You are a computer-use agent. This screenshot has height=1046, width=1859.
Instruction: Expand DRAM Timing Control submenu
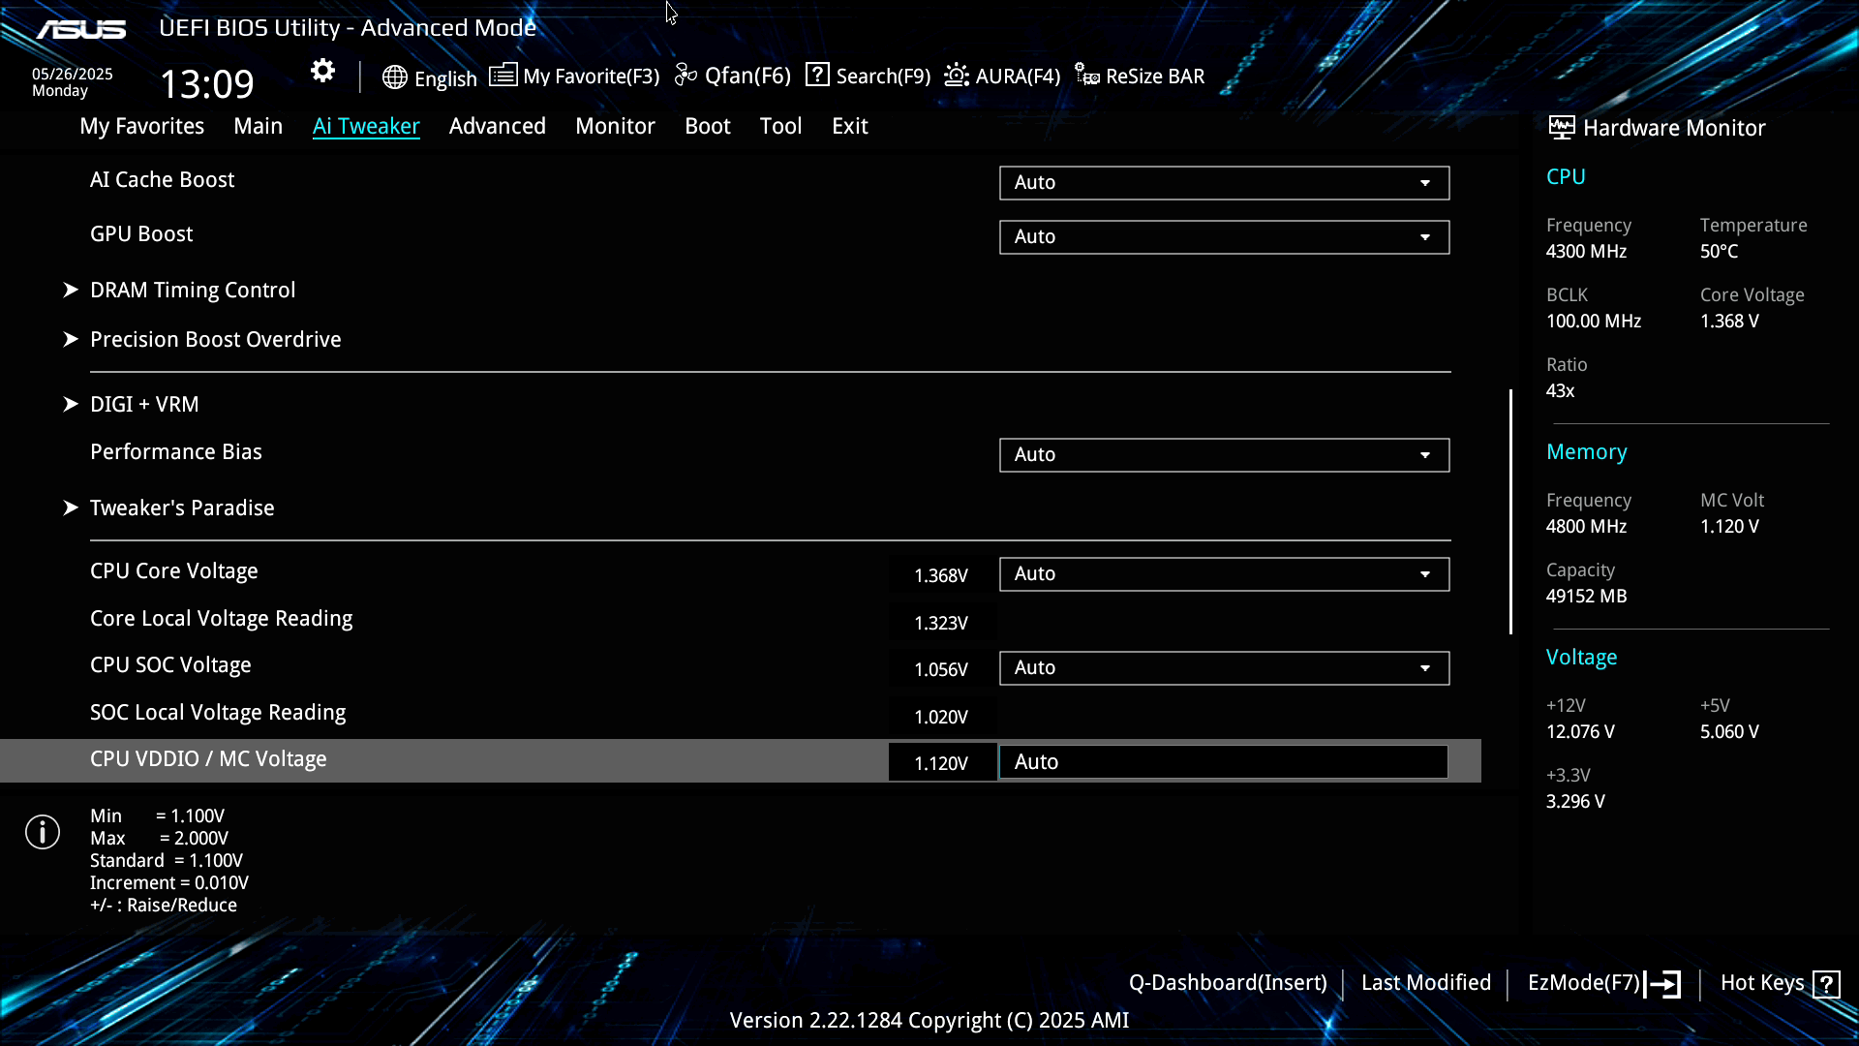coord(193,291)
